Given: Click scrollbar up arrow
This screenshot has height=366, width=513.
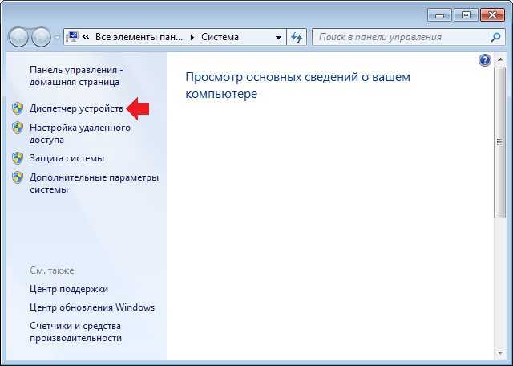Looking at the screenshot, I should tap(499, 60).
